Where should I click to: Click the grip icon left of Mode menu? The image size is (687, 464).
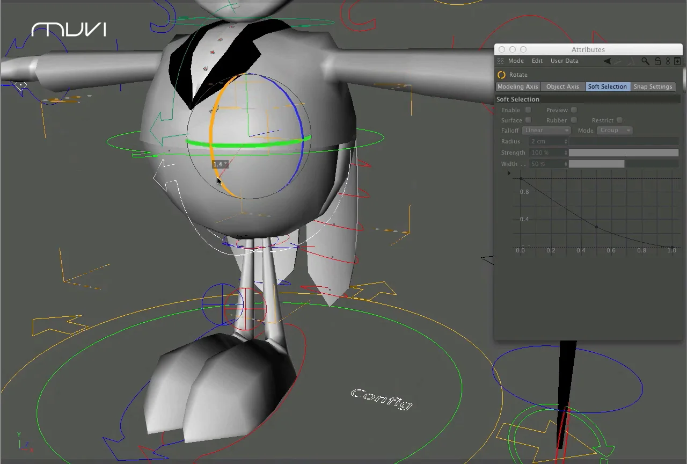tap(501, 61)
